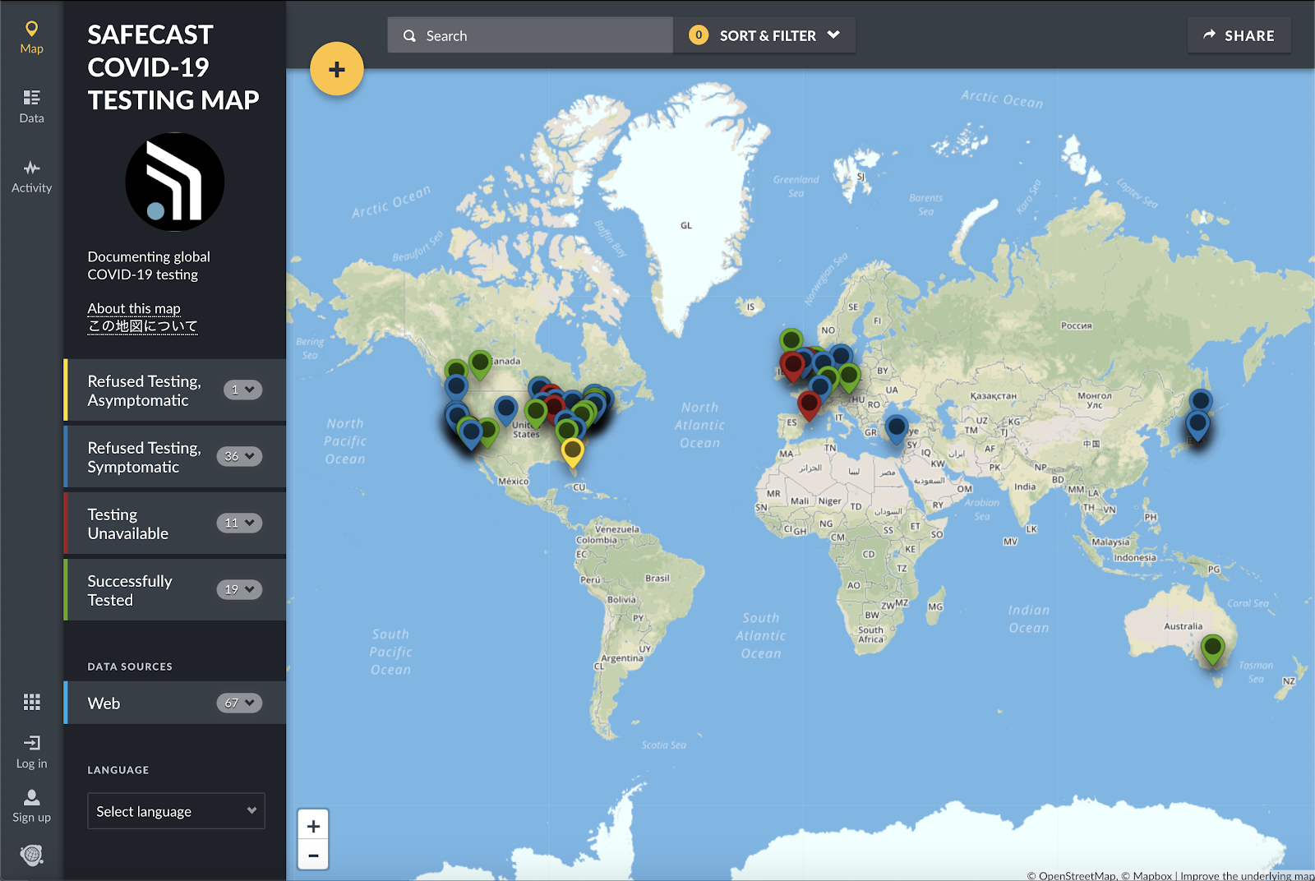This screenshot has width=1315, height=881.
Task: Click the Indonesia map label
Action: (x=1135, y=557)
